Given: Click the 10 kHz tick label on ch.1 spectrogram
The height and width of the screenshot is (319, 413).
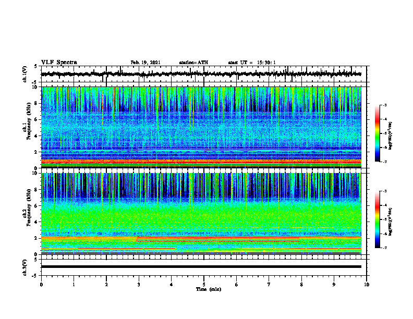Looking at the screenshot, I should (35, 87).
